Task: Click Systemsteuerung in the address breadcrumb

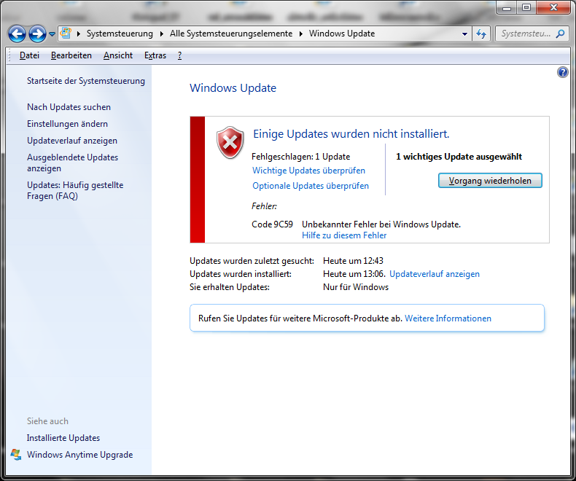Action: click(120, 34)
